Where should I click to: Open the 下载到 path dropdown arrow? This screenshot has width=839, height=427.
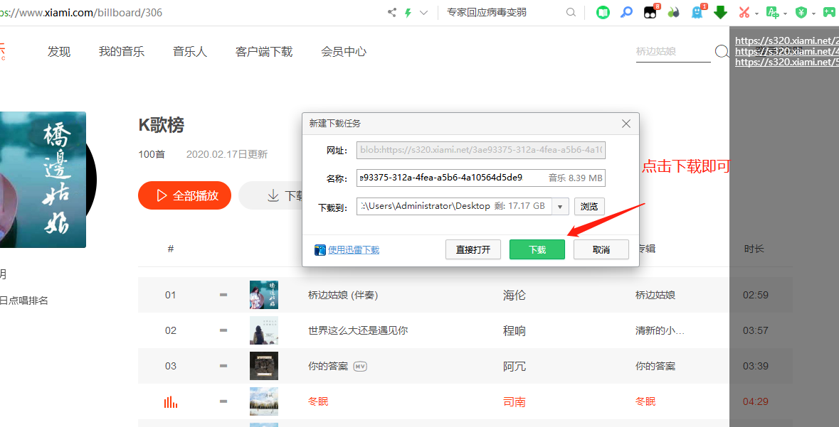point(560,206)
